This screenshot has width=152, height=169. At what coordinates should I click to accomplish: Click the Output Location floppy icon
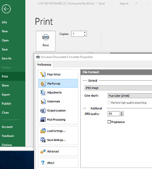point(43,110)
